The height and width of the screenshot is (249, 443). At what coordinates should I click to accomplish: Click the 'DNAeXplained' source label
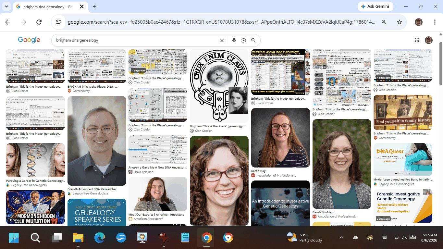pyautogui.click(x=143, y=172)
